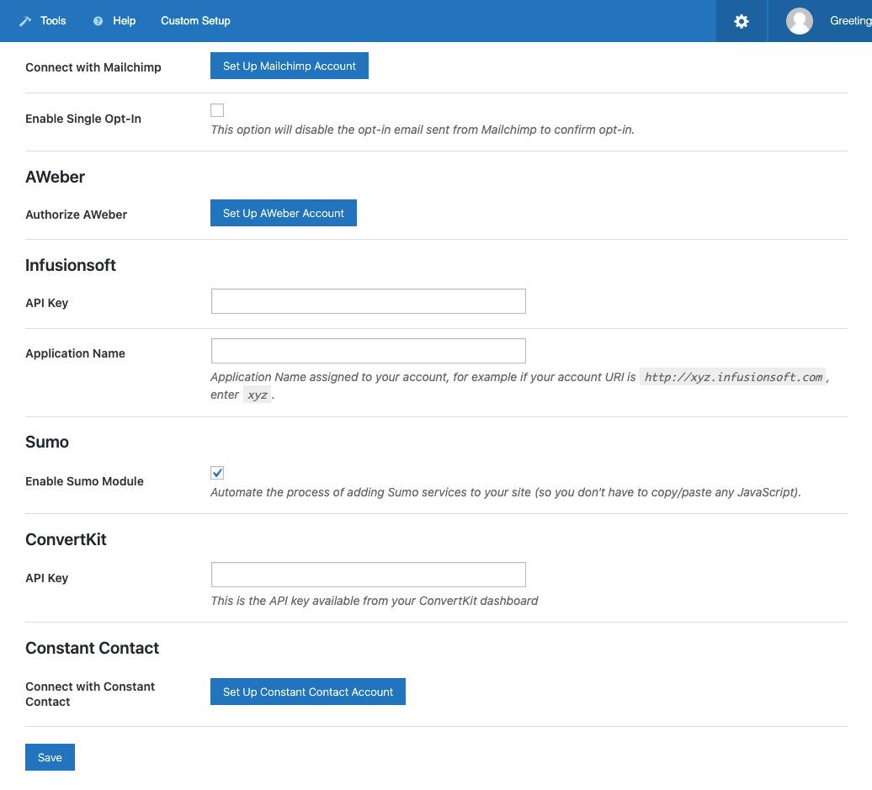Click the user avatar in the admin bar
872x790 pixels.
[800, 20]
